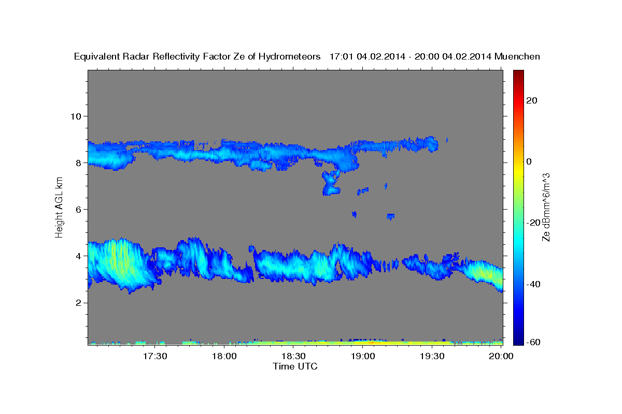Click the 'Height AGL km' axis title
The width and height of the screenshot is (622, 414).
59,207
